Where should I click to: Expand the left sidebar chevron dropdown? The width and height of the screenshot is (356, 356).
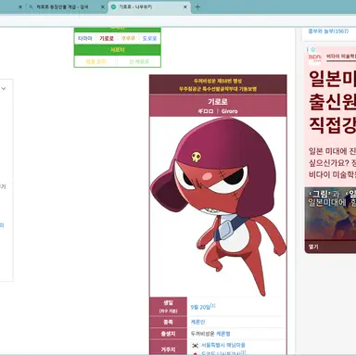pos(4,89)
